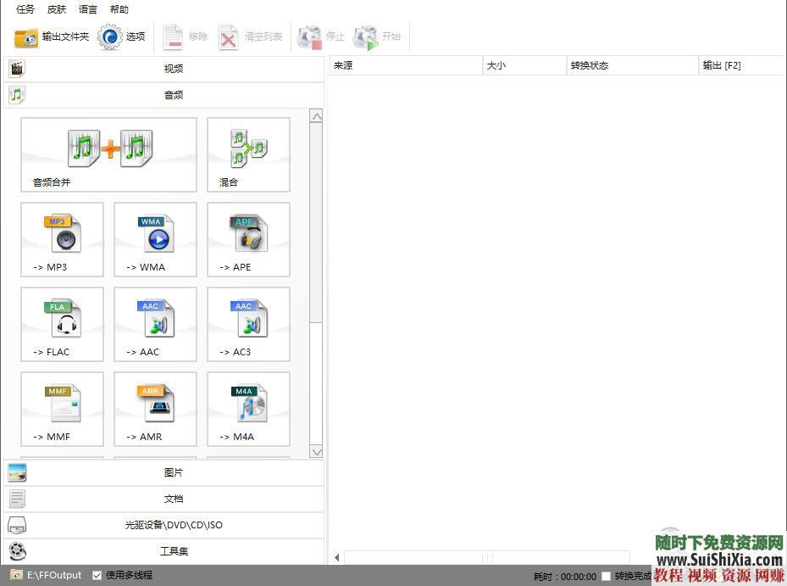Open the audio merge (音频合并) tool

pos(108,154)
